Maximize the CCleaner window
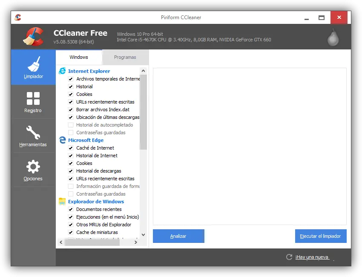The width and height of the screenshot is (362, 277). (322, 17)
